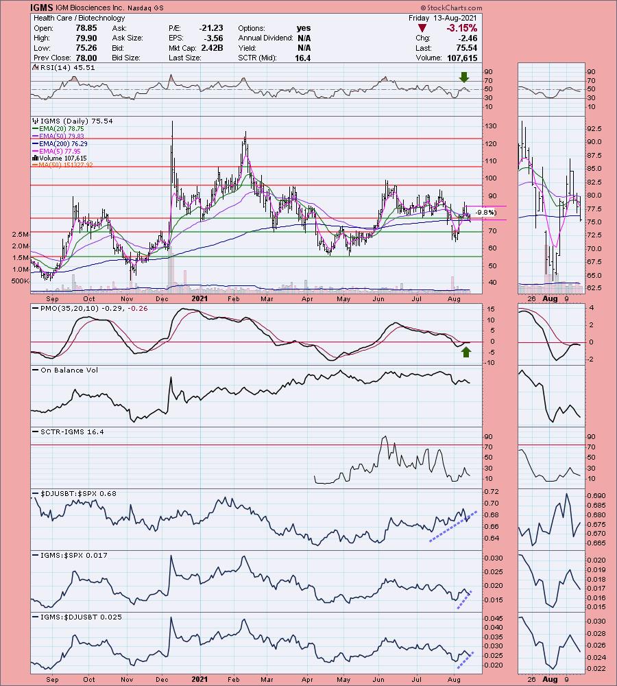The image size is (617, 686).
Task: Click the 2.5M volume axis label
Action: tap(21, 235)
